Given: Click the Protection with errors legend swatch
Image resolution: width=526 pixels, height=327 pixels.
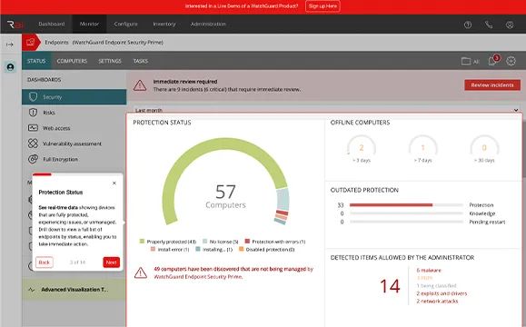Looking at the screenshot, I should pos(247,241).
